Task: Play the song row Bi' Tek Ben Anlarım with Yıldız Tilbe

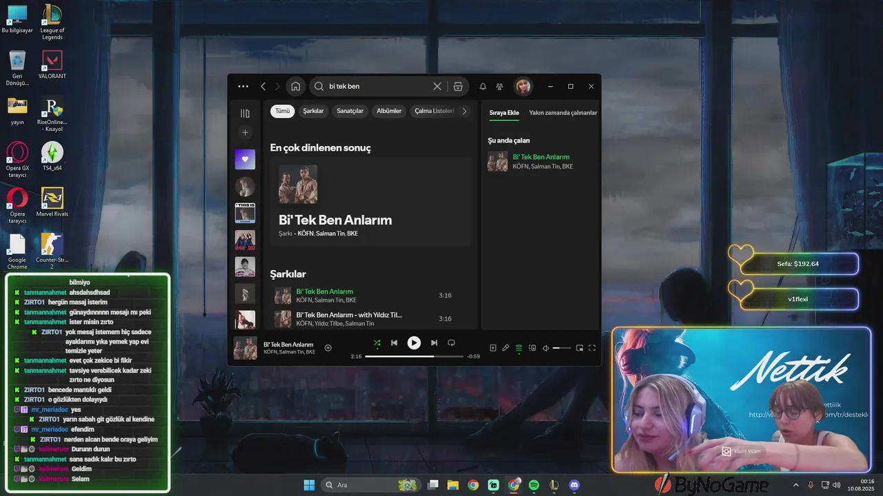Action: [370, 319]
